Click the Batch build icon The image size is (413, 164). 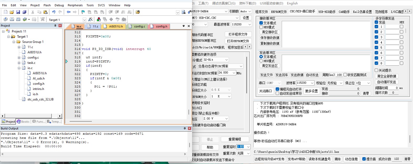(x=25, y=19)
